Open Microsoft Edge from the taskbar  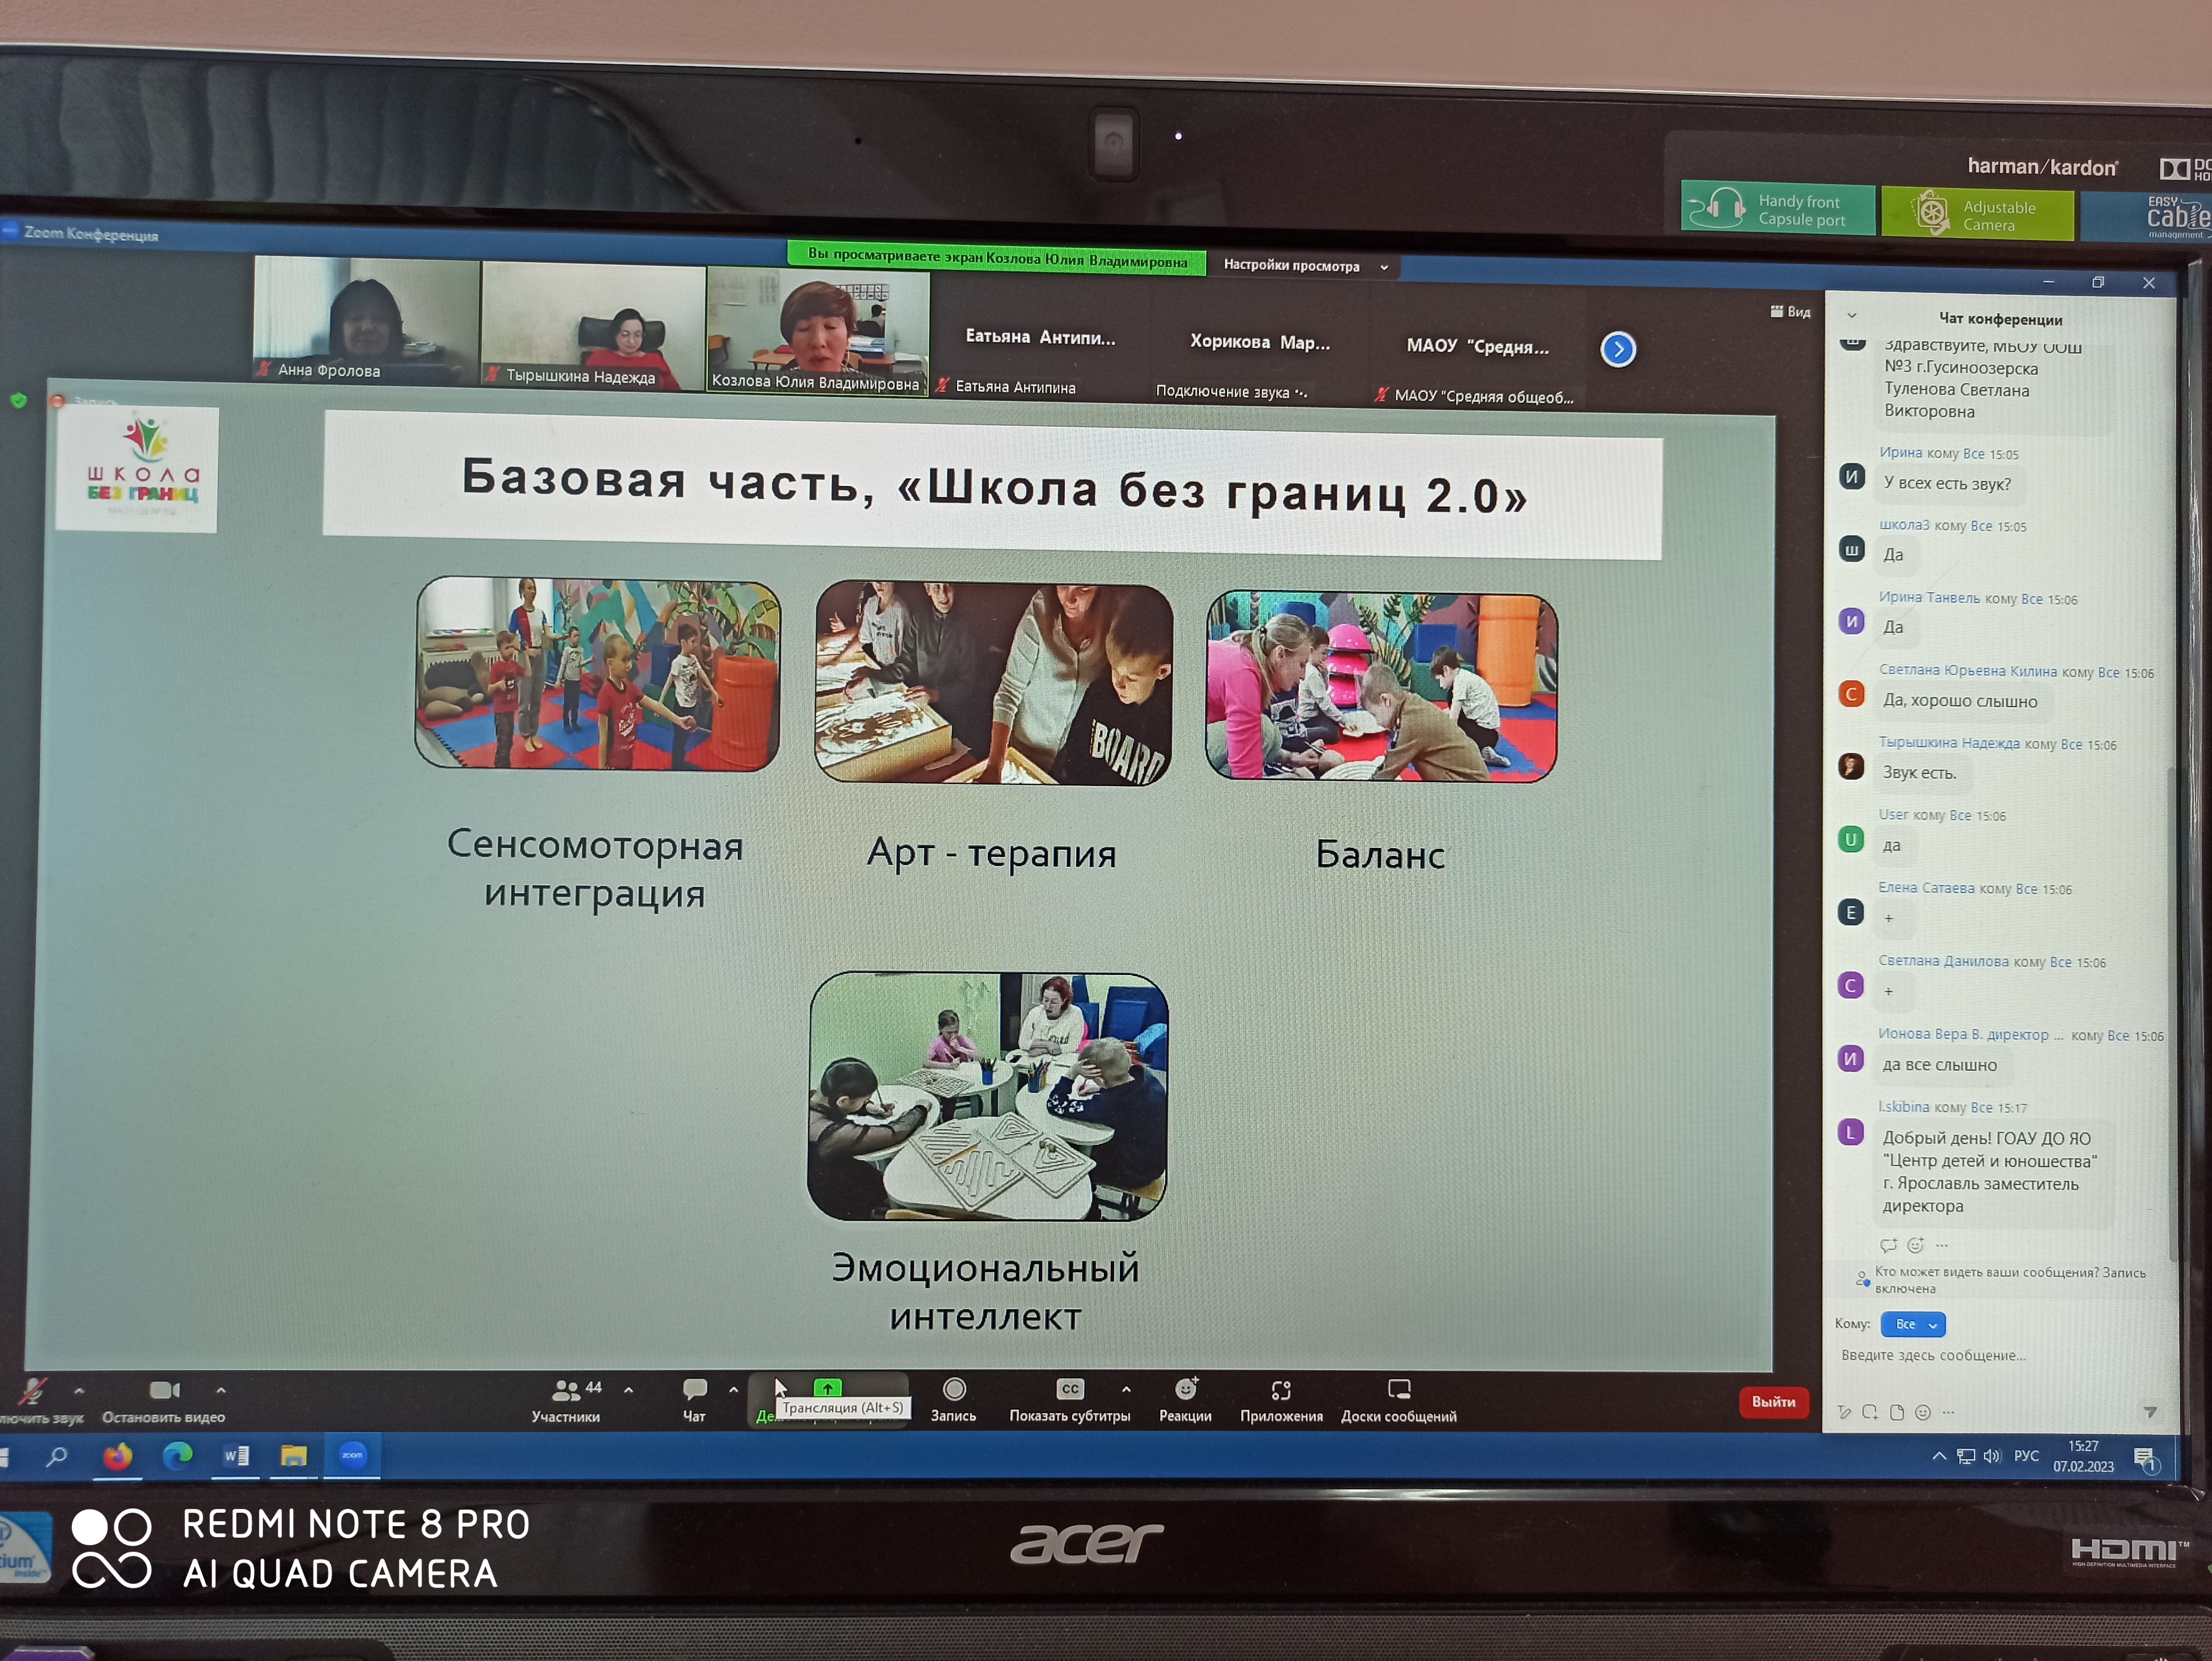177,1456
